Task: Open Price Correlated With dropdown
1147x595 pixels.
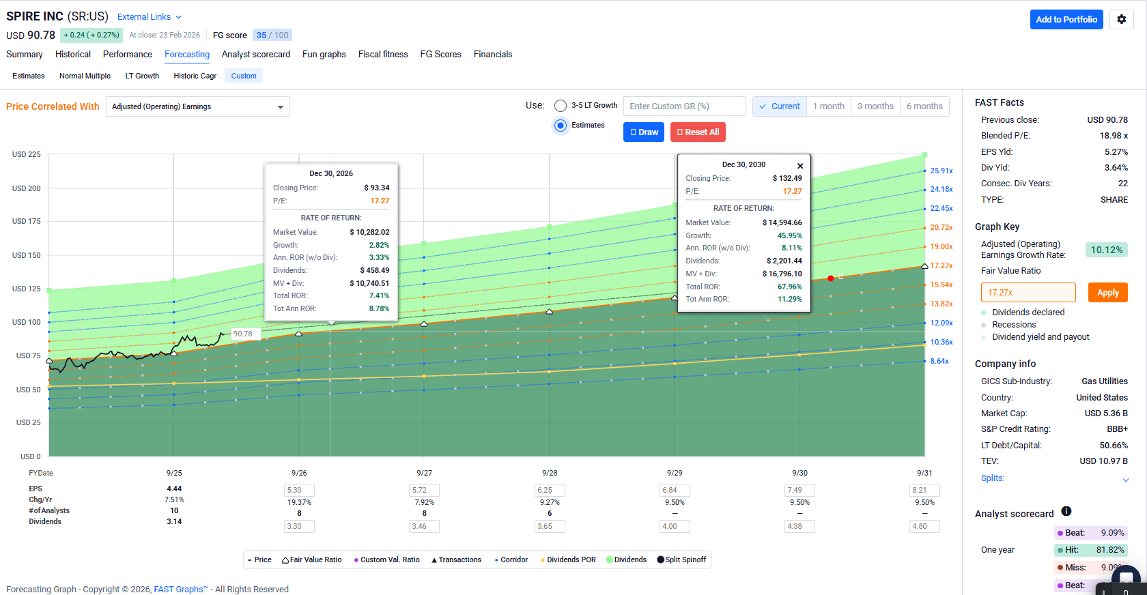Action: coord(198,106)
